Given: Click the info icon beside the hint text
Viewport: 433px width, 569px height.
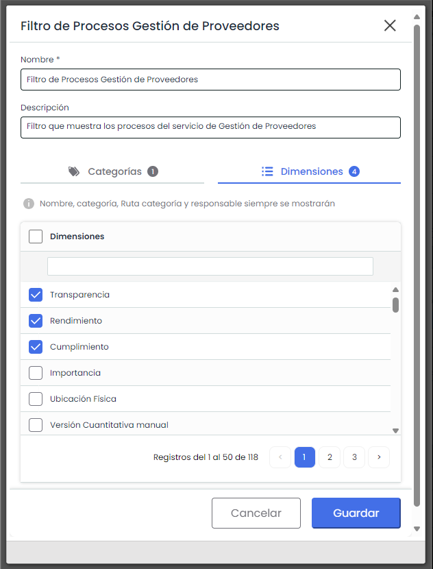Looking at the screenshot, I should (x=29, y=204).
